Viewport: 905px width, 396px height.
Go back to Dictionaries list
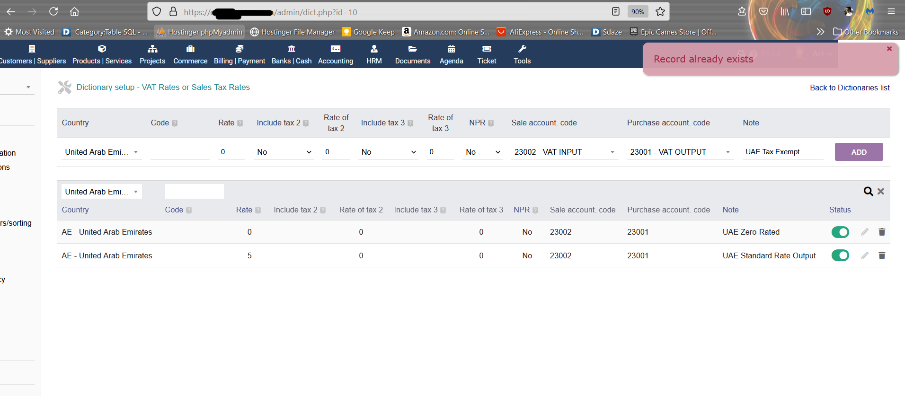[x=850, y=88]
